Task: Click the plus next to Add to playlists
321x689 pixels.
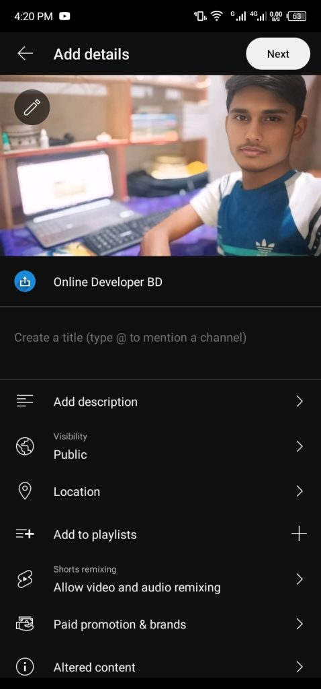Action: [299, 534]
